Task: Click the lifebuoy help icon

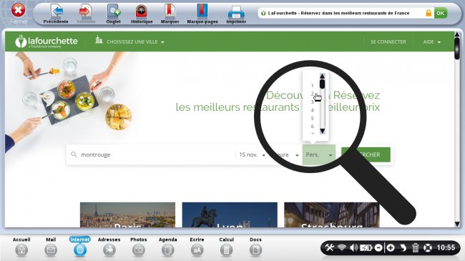Action: click(428, 247)
